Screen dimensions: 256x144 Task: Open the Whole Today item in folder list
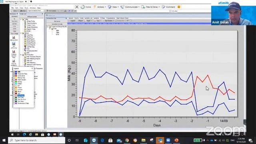(x=31, y=21)
